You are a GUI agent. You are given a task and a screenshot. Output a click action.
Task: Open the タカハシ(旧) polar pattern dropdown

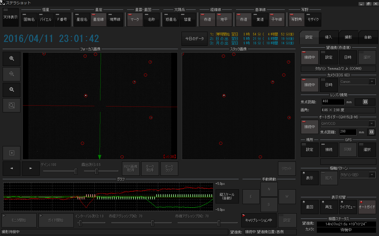pos(372,175)
